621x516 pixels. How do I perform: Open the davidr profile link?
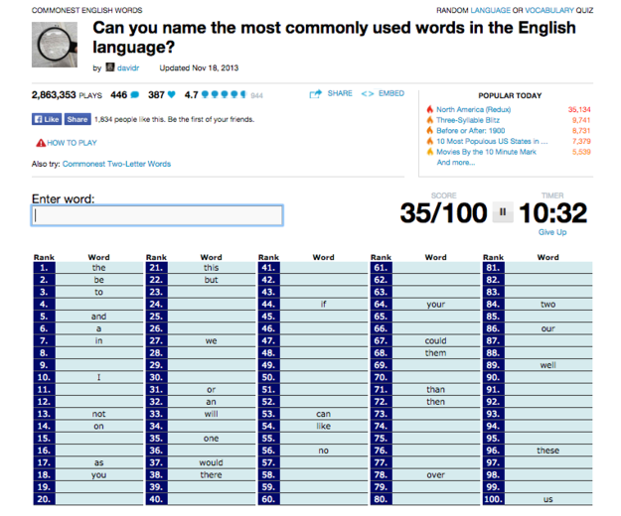[128, 68]
